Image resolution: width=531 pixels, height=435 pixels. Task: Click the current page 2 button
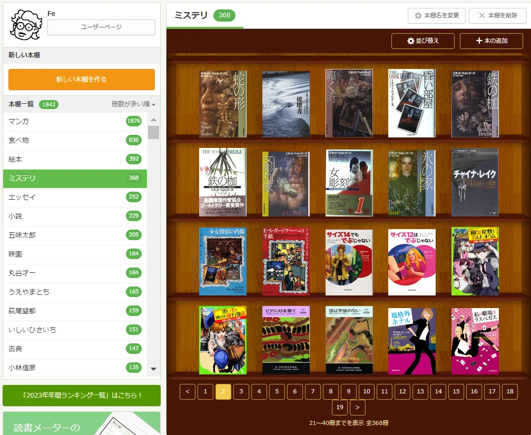click(223, 392)
